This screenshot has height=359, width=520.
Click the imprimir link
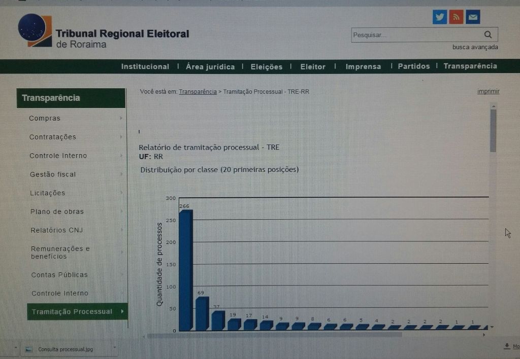pyautogui.click(x=488, y=91)
